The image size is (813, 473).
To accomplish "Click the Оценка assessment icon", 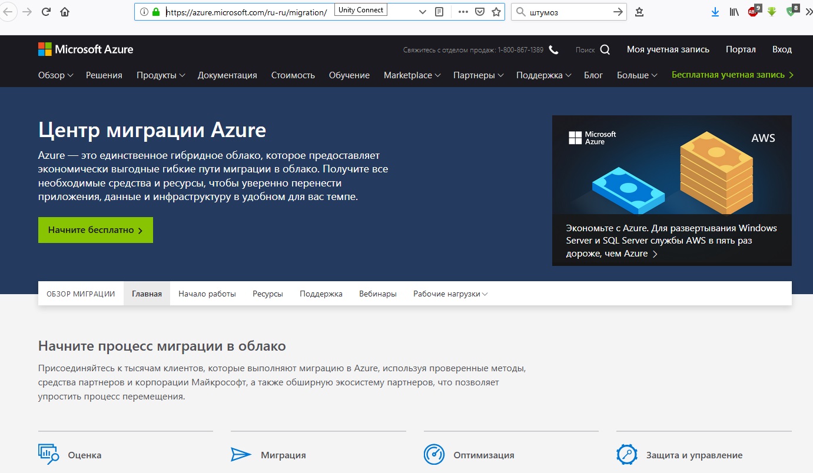I will click(49, 454).
